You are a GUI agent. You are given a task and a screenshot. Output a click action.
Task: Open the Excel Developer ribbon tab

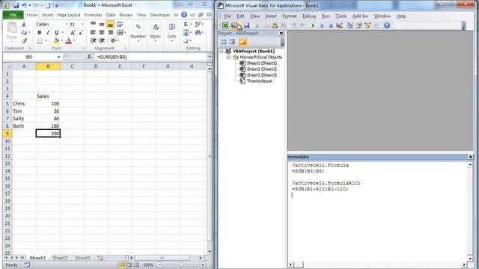pos(160,15)
